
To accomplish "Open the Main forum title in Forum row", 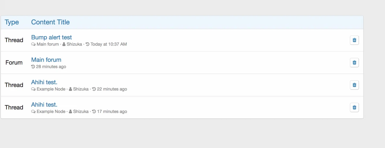I will pyautogui.click(x=46, y=60).
